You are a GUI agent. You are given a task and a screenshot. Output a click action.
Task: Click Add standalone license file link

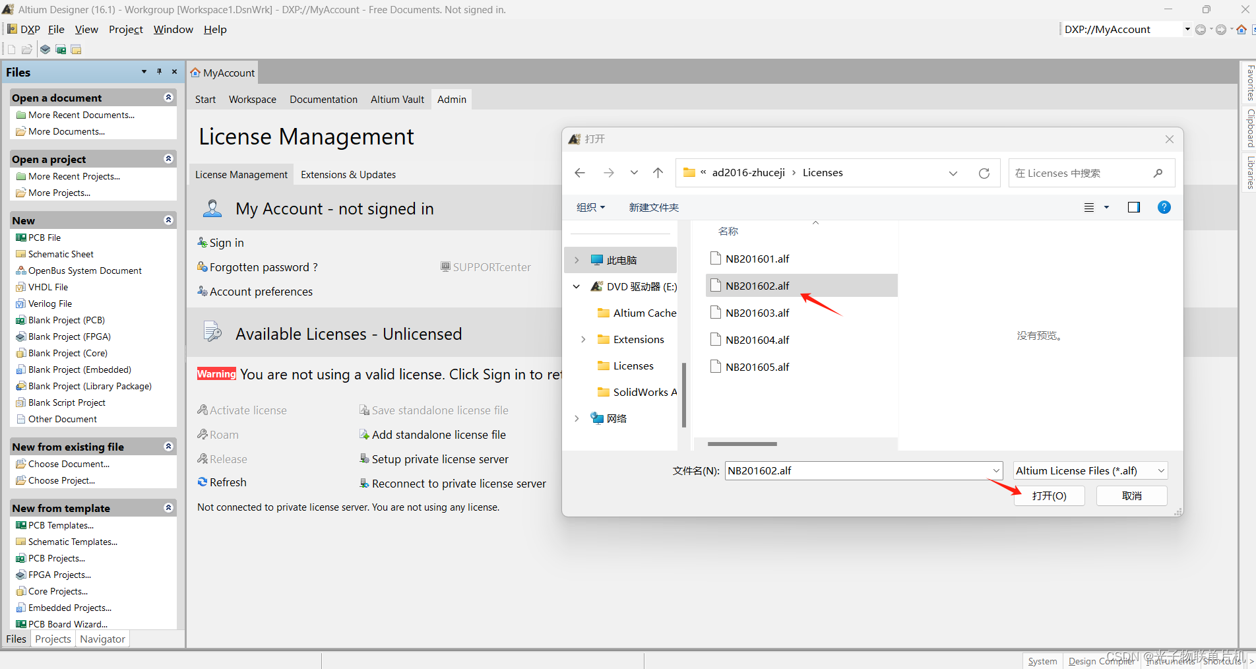click(438, 435)
